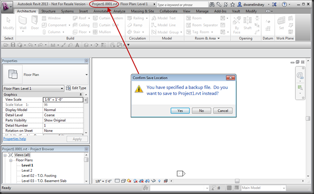Viewport: 314px width, 194px height.
Task: Collapse the Floor Plans tree node
Action: (11, 160)
